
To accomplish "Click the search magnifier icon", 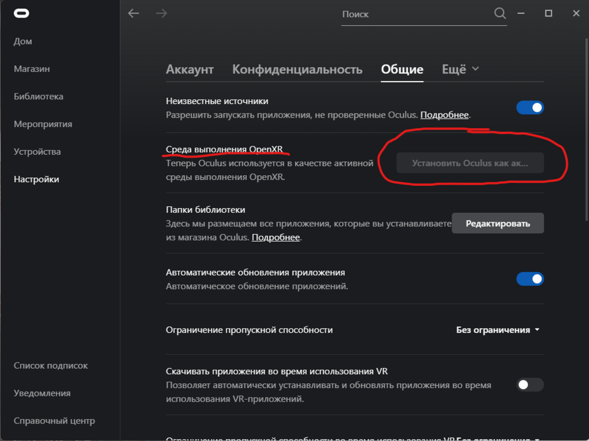I will (x=499, y=13).
